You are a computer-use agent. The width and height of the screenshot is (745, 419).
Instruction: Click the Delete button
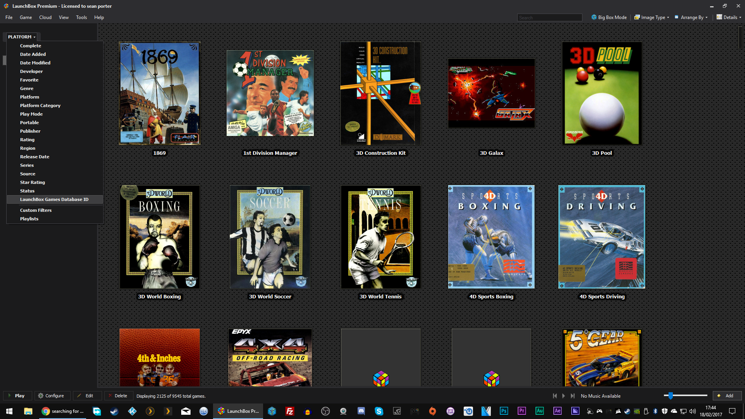point(118,396)
